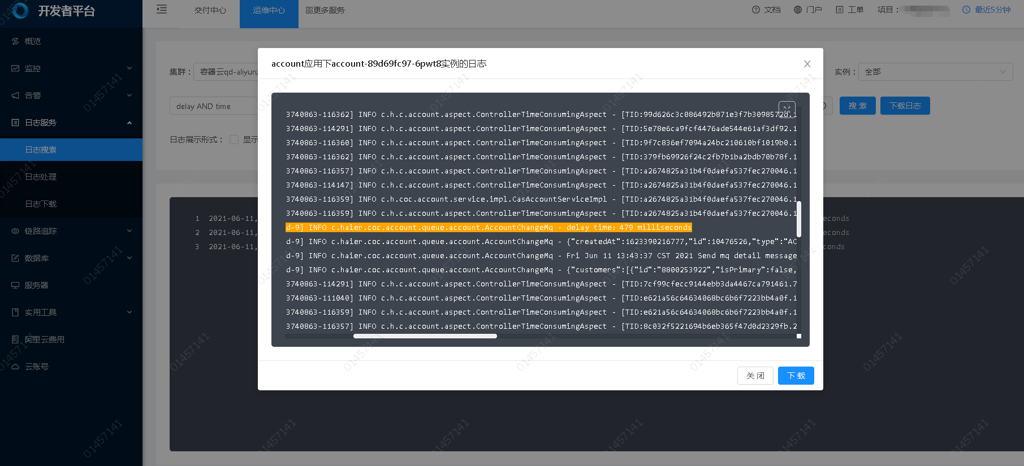The height and width of the screenshot is (466, 1024).
Task: Close the log dialog with X icon
Action: [x=807, y=64]
